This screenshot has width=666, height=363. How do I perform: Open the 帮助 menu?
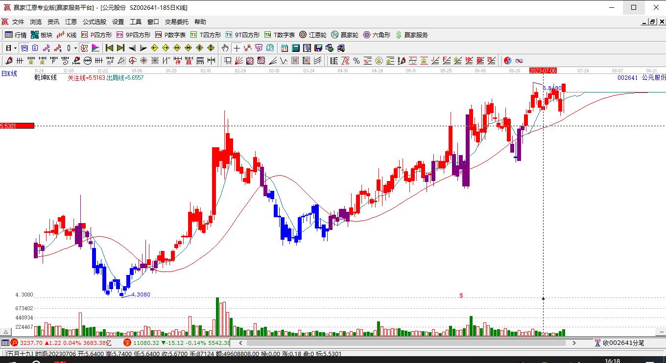[200, 22]
